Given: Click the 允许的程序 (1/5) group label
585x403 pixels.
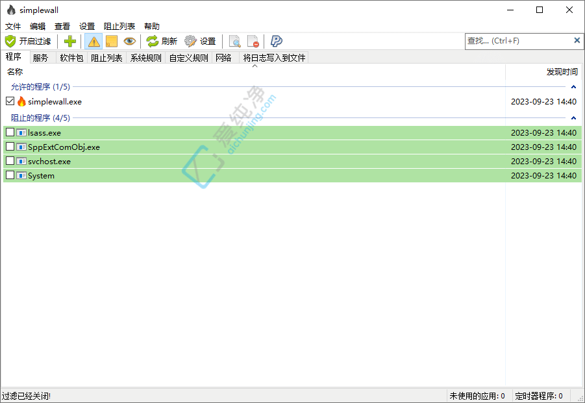Looking at the screenshot, I should [x=40, y=87].
